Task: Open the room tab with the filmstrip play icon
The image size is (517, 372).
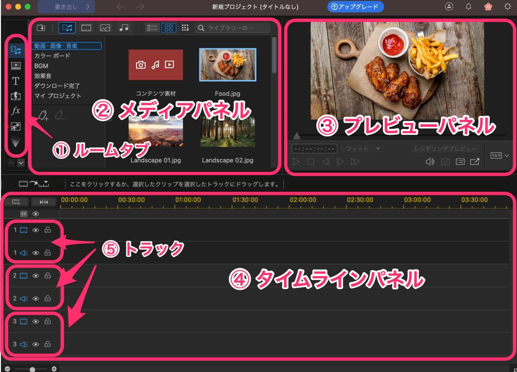Action: pos(16,66)
